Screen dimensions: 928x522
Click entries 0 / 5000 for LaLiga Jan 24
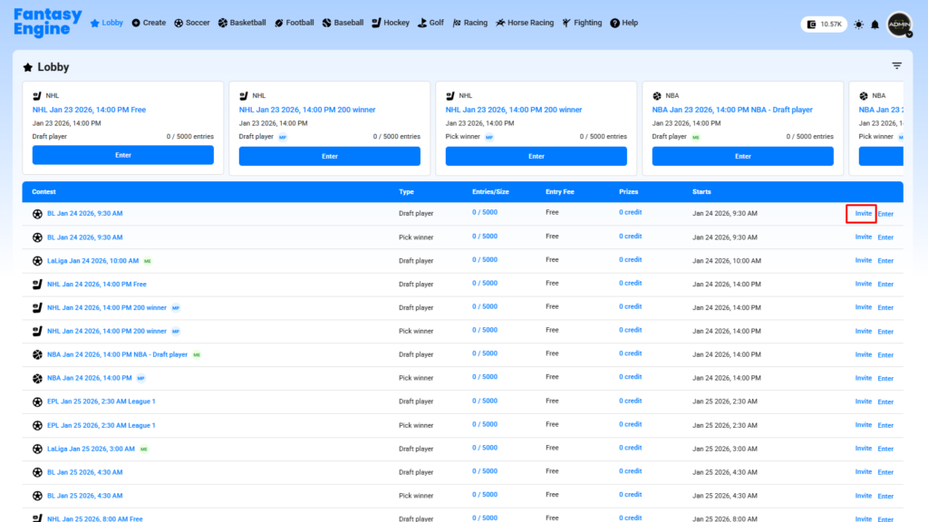point(484,260)
